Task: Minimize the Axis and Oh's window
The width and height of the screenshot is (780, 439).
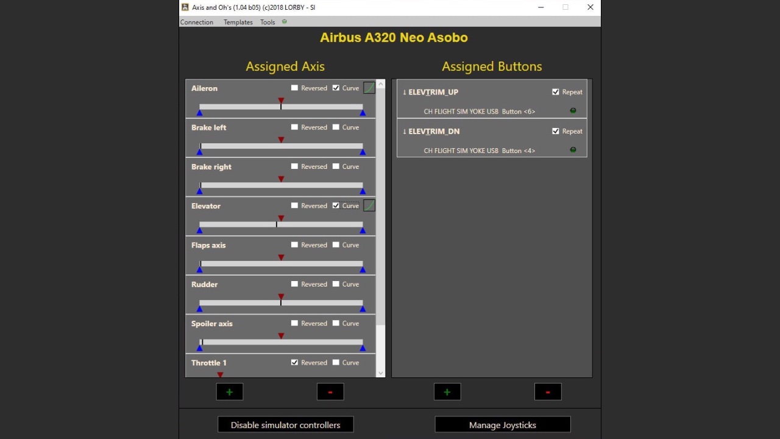Action: pyautogui.click(x=541, y=7)
